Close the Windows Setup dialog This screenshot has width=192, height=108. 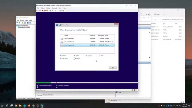[x=116, y=24]
